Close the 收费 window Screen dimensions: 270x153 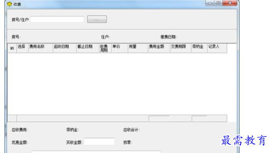230,3
